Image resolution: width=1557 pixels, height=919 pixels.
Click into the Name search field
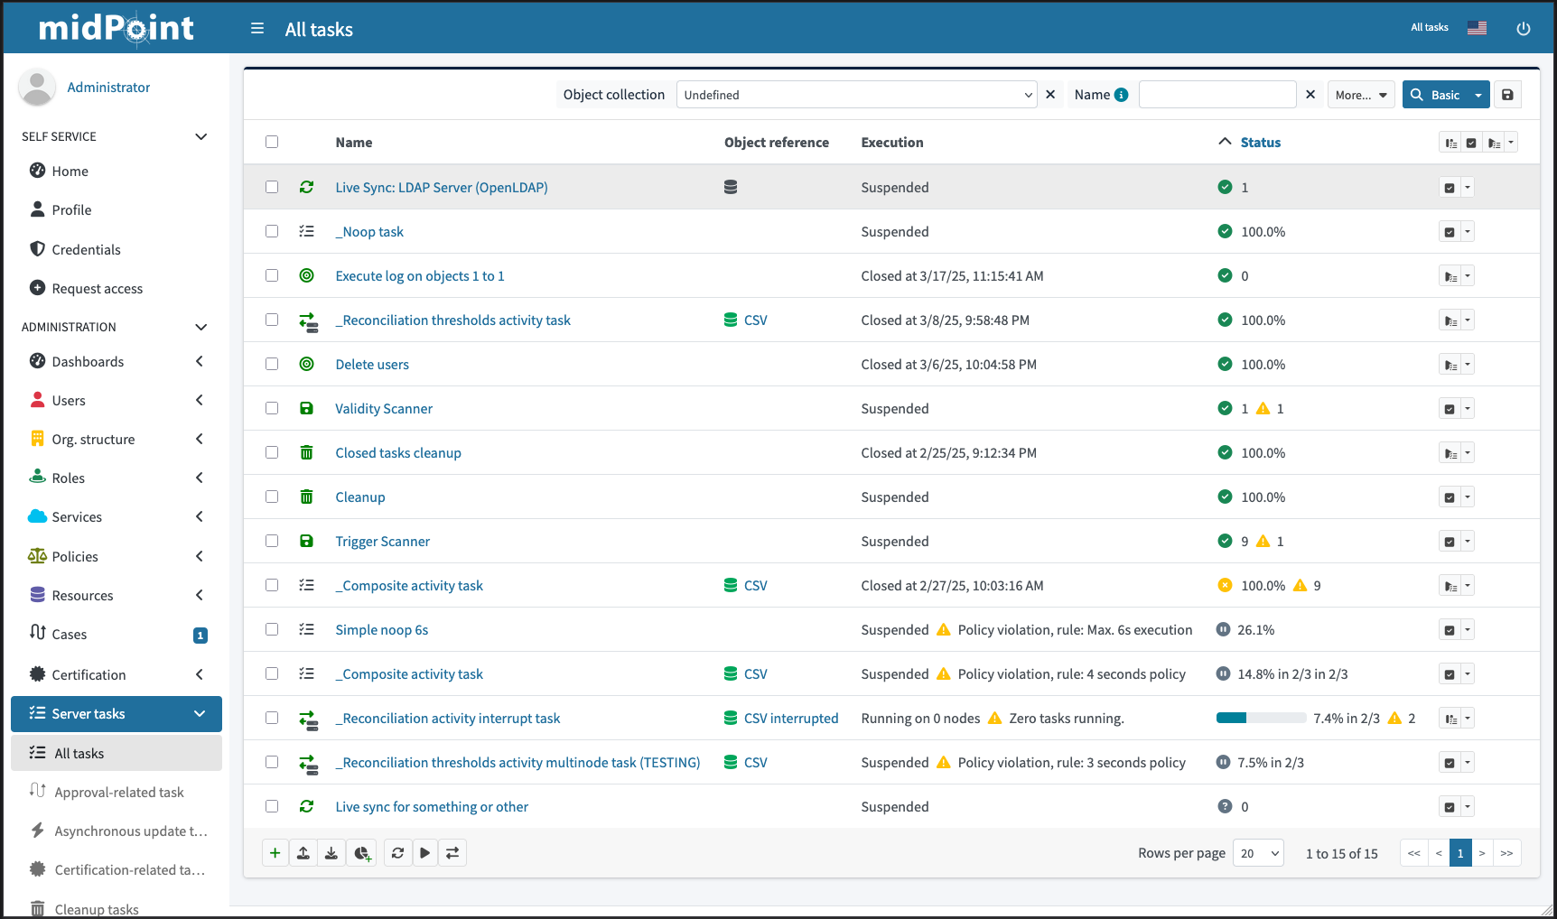pos(1217,95)
